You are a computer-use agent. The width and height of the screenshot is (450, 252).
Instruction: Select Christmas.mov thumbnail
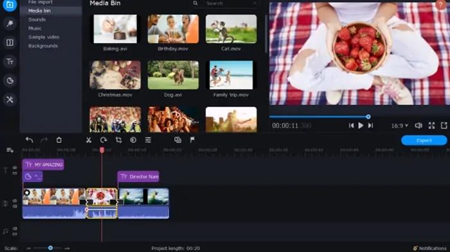click(x=115, y=75)
